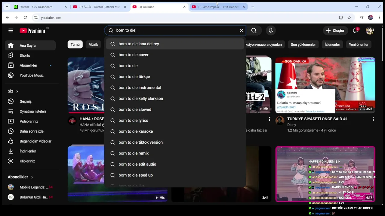Viewport: 385px width, 216px height.
Task: Open a new browser tab
Action: pyautogui.click(x=253, y=7)
